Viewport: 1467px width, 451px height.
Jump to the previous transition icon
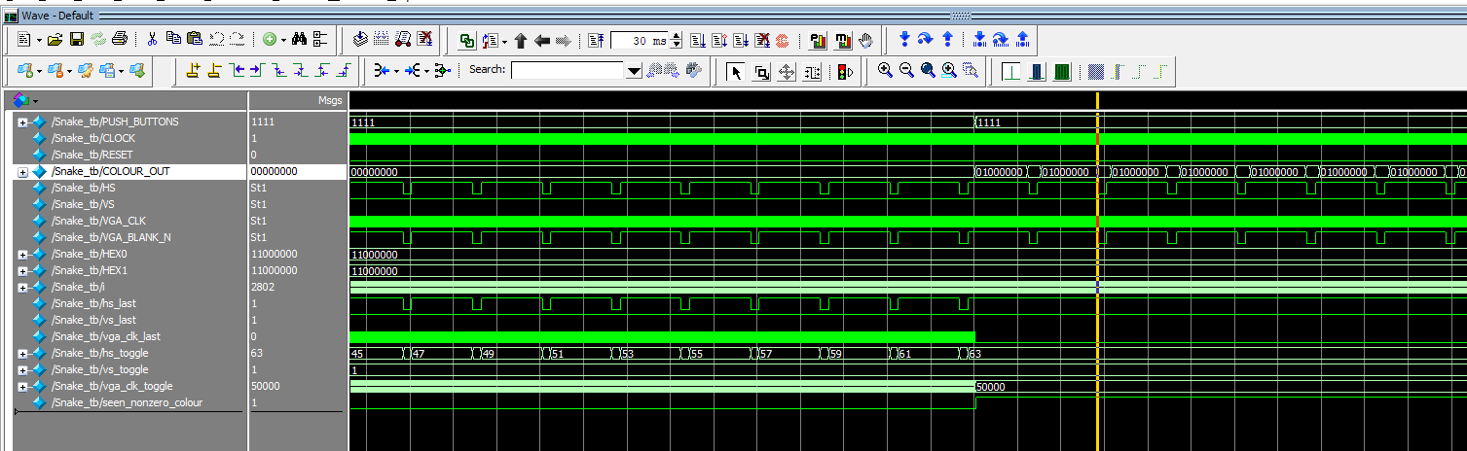click(x=238, y=70)
